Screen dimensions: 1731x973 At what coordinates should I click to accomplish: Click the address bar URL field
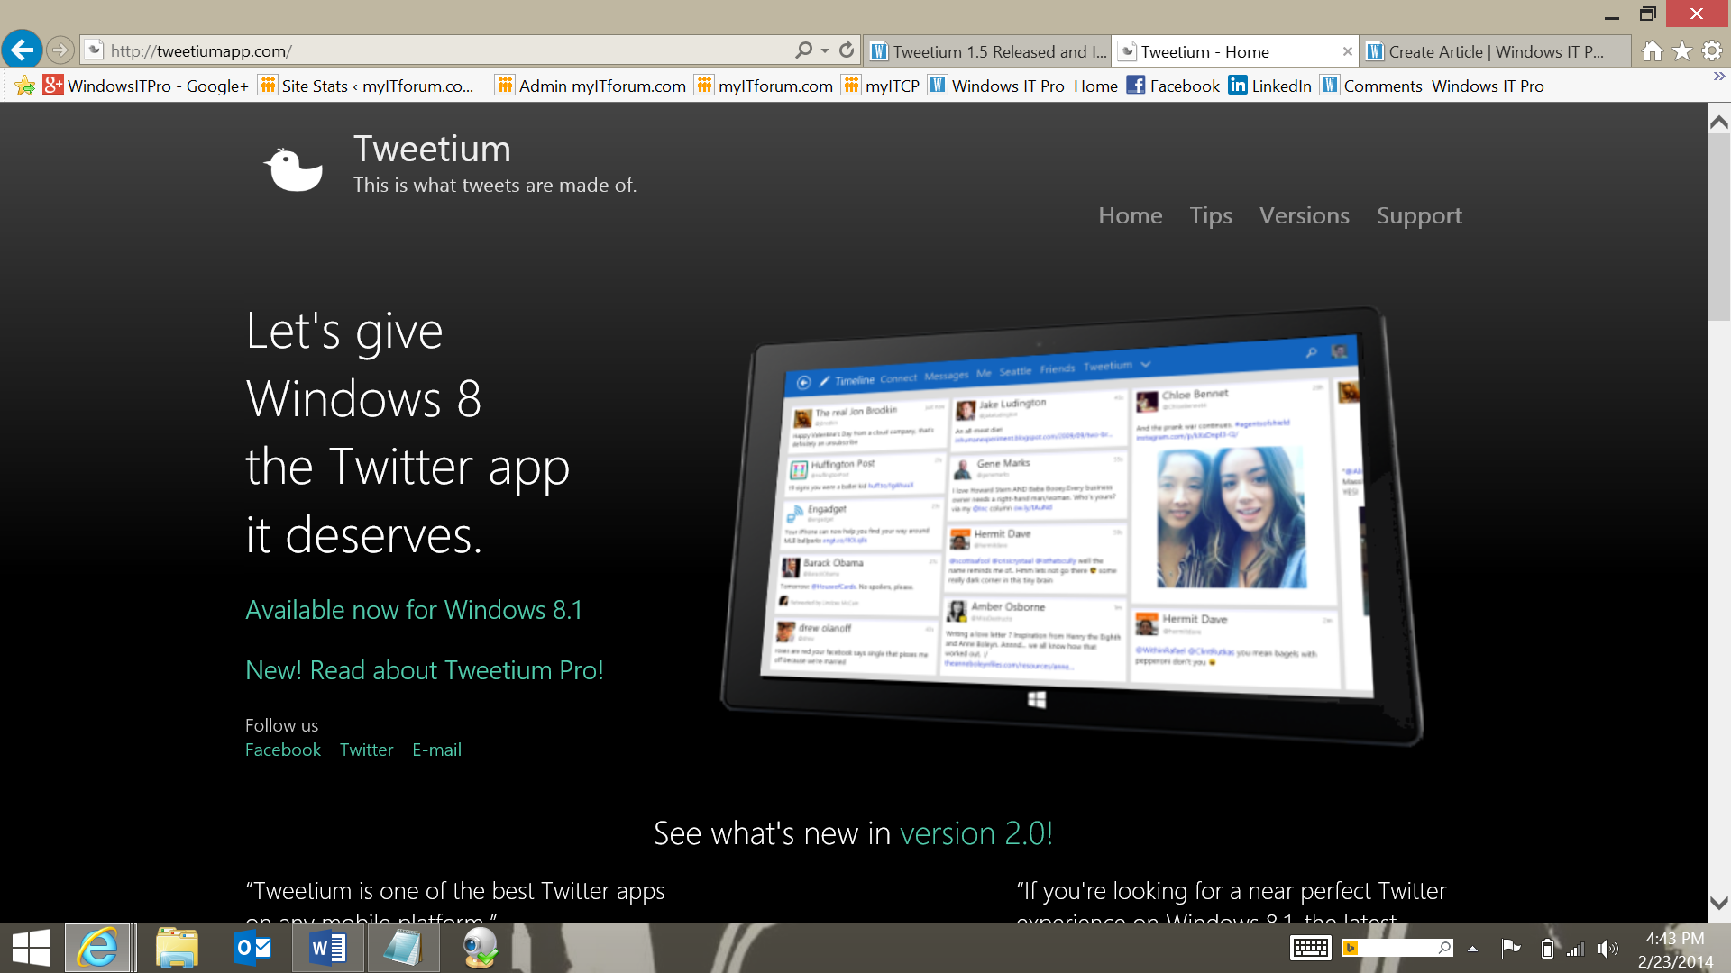tap(451, 50)
